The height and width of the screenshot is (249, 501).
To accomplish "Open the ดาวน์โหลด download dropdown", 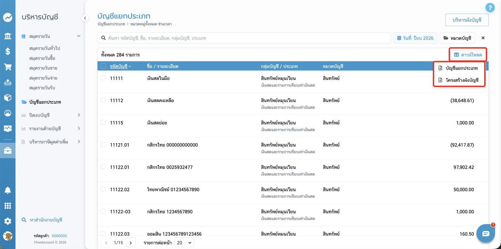I will (x=468, y=55).
